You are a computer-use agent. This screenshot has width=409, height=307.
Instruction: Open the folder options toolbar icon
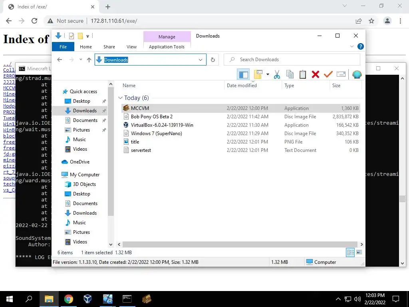(x=258, y=75)
